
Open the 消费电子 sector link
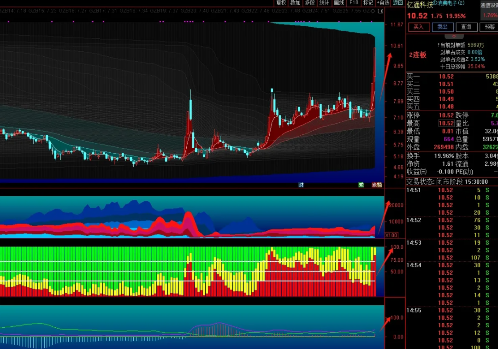(449, 3)
